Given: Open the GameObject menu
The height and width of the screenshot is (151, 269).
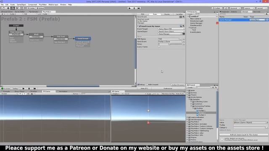Looking at the screenshot, I should pos(21,5).
